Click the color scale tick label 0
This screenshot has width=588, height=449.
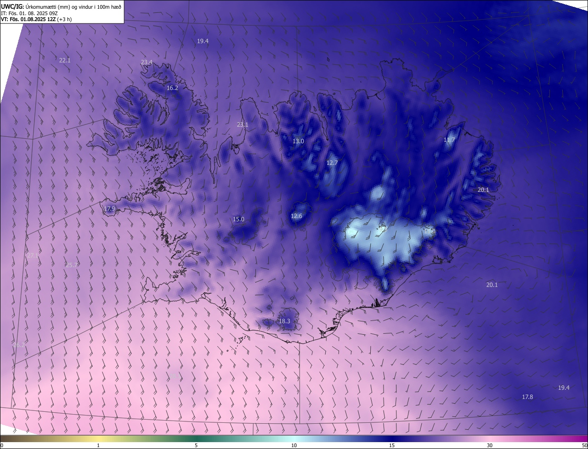pyautogui.click(x=1, y=445)
